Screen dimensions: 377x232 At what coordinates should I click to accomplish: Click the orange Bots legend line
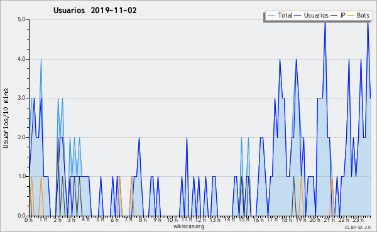351,16
